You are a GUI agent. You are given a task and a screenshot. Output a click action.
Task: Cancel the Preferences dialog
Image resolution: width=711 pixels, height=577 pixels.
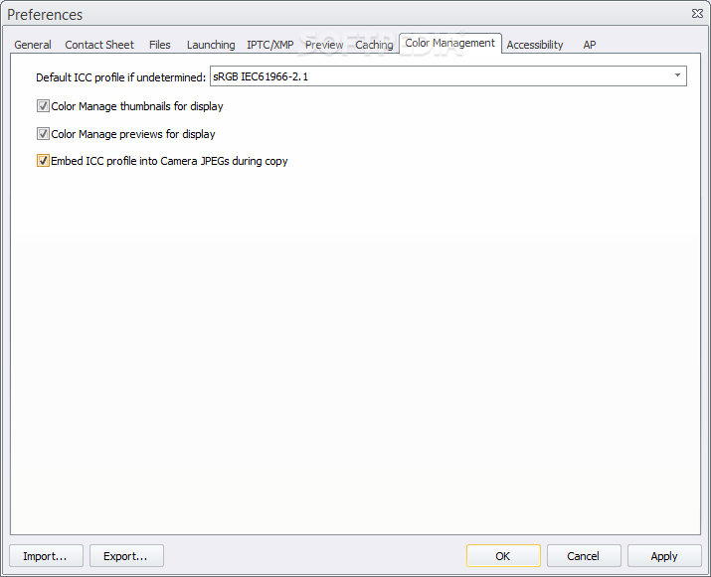[584, 556]
